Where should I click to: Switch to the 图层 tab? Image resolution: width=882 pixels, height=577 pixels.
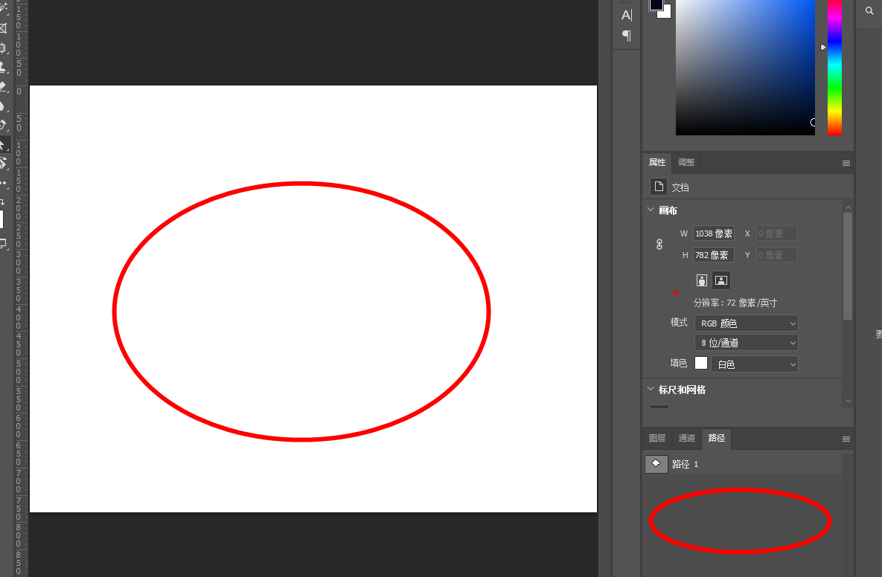pos(657,439)
